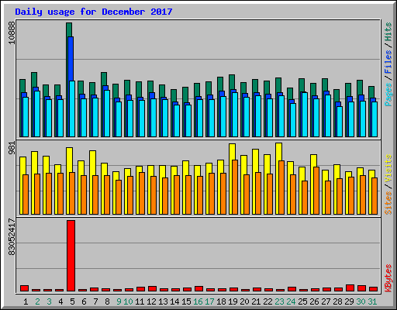This screenshot has height=310, width=397.
Task: Click the 981 visits axis value
Action: pyautogui.click(x=12, y=148)
